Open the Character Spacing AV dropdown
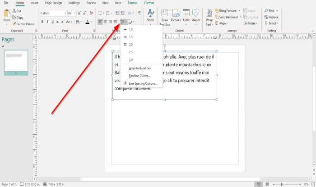Viewport: 316px width, 187px height. coord(79,22)
